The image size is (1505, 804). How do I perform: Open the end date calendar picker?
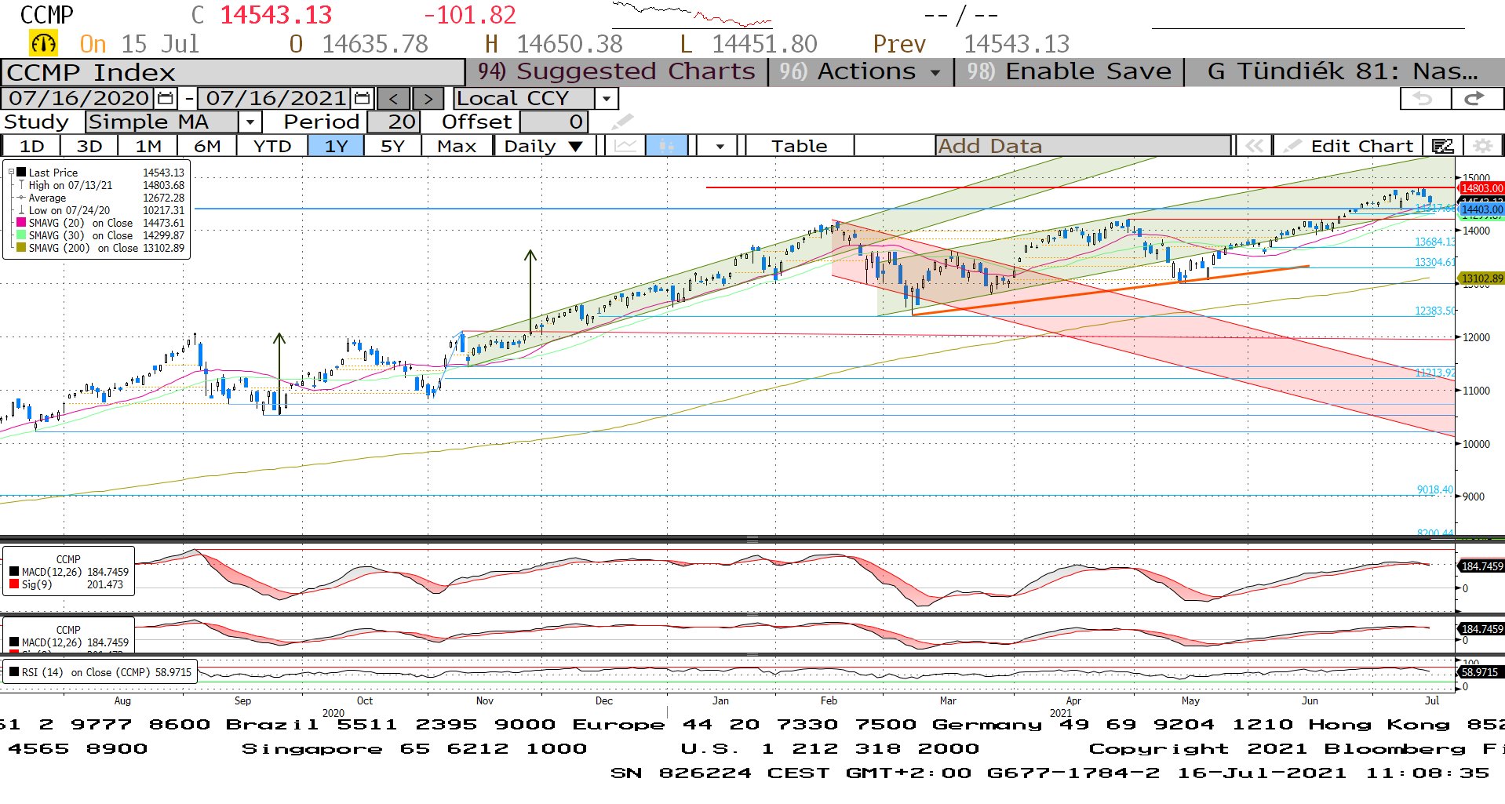pyautogui.click(x=362, y=98)
